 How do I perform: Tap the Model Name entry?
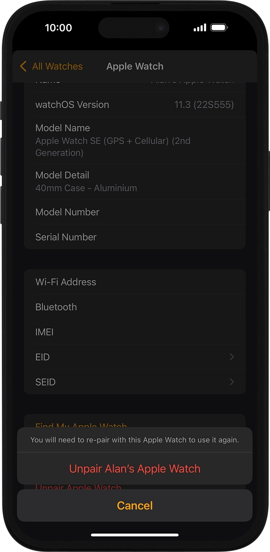tap(135, 139)
